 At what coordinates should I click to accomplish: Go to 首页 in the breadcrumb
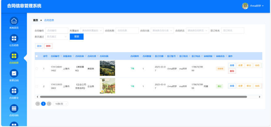click(x=35, y=20)
